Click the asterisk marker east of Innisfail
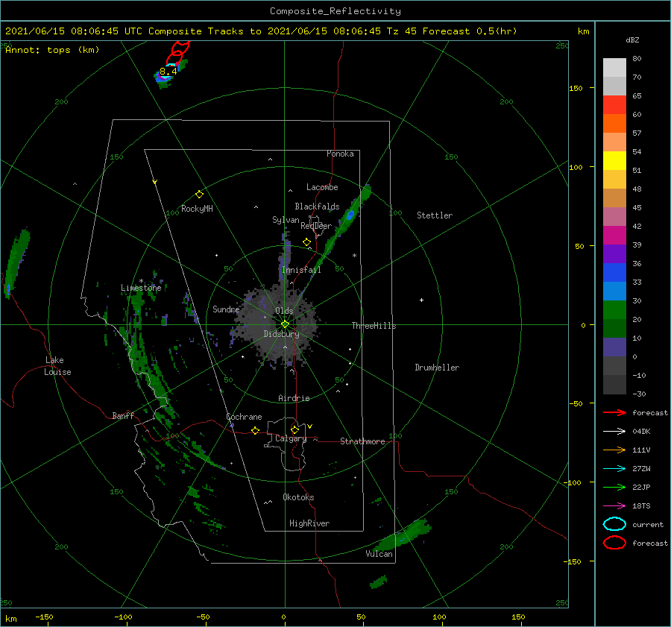Image resolution: width=671 pixels, height=627 pixels. coord(354,256)
